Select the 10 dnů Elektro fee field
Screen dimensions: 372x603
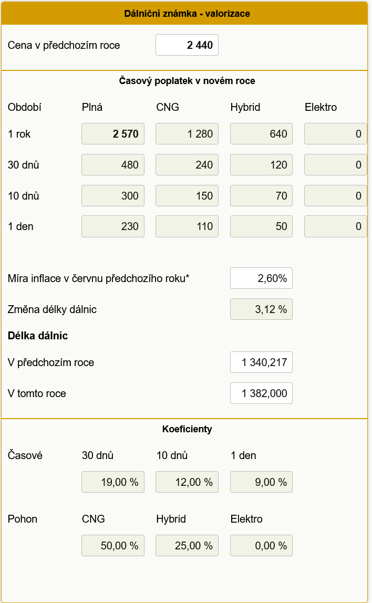pyautogui.click(x=335, y=196)
